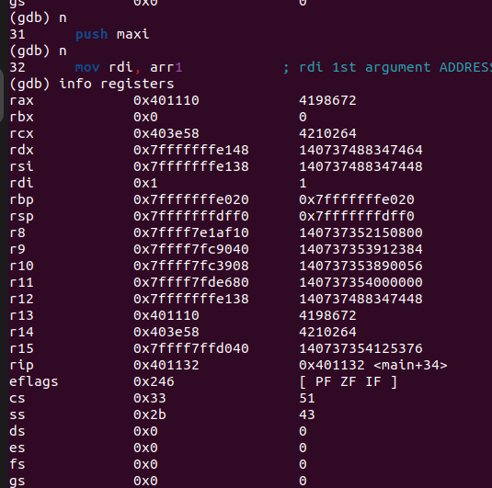The height and width of the screenshot is (488, 492).
Task: Click the r15 hex value 0x7ffff7ffd040
Action: (191, 348)
